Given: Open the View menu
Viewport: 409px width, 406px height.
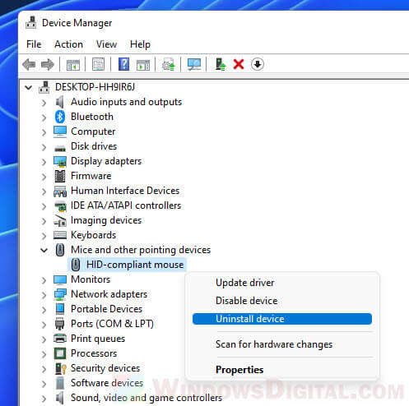Looking at the screenshot, I should (x=106, y=44).
